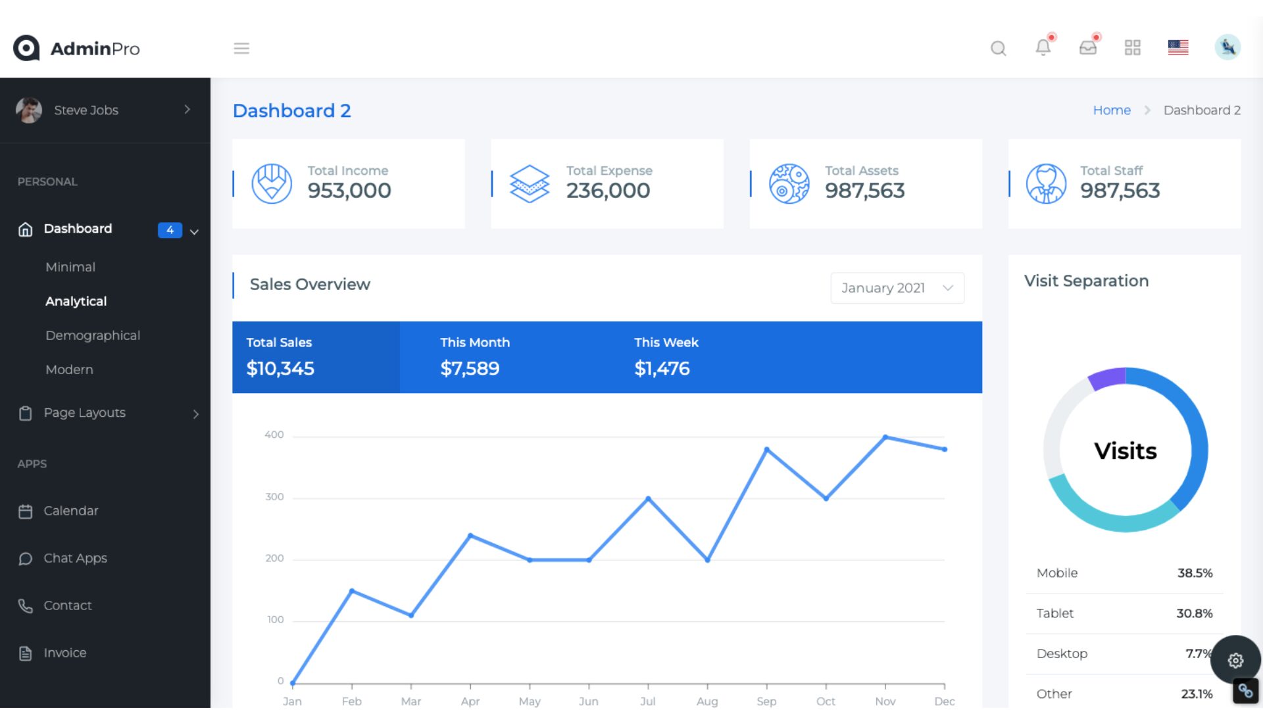Click the Chat Apps bubble icon
Screen dimensions: 1263x710
[25, 559]
